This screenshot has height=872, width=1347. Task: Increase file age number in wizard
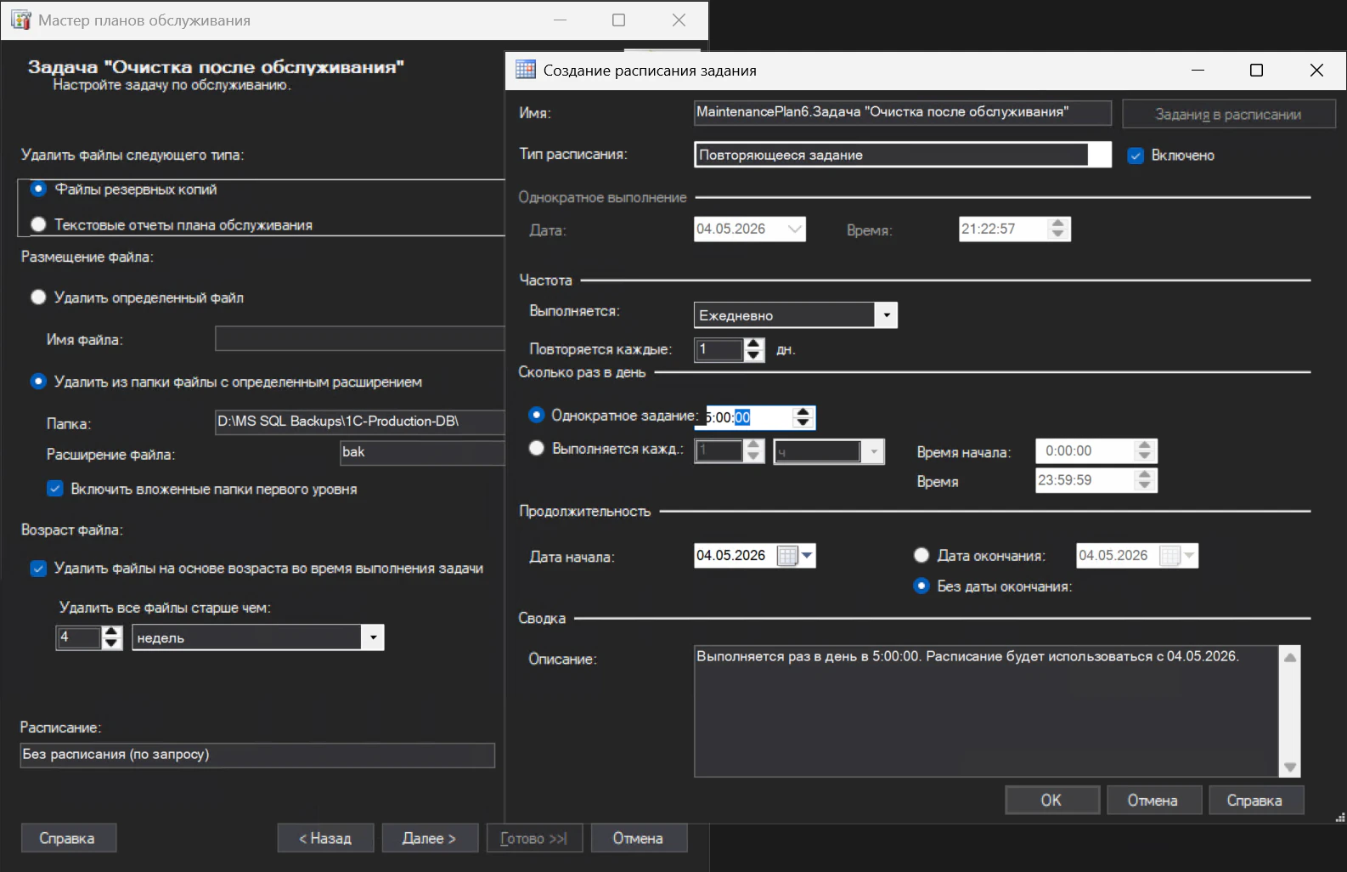(x=112, y=632)
